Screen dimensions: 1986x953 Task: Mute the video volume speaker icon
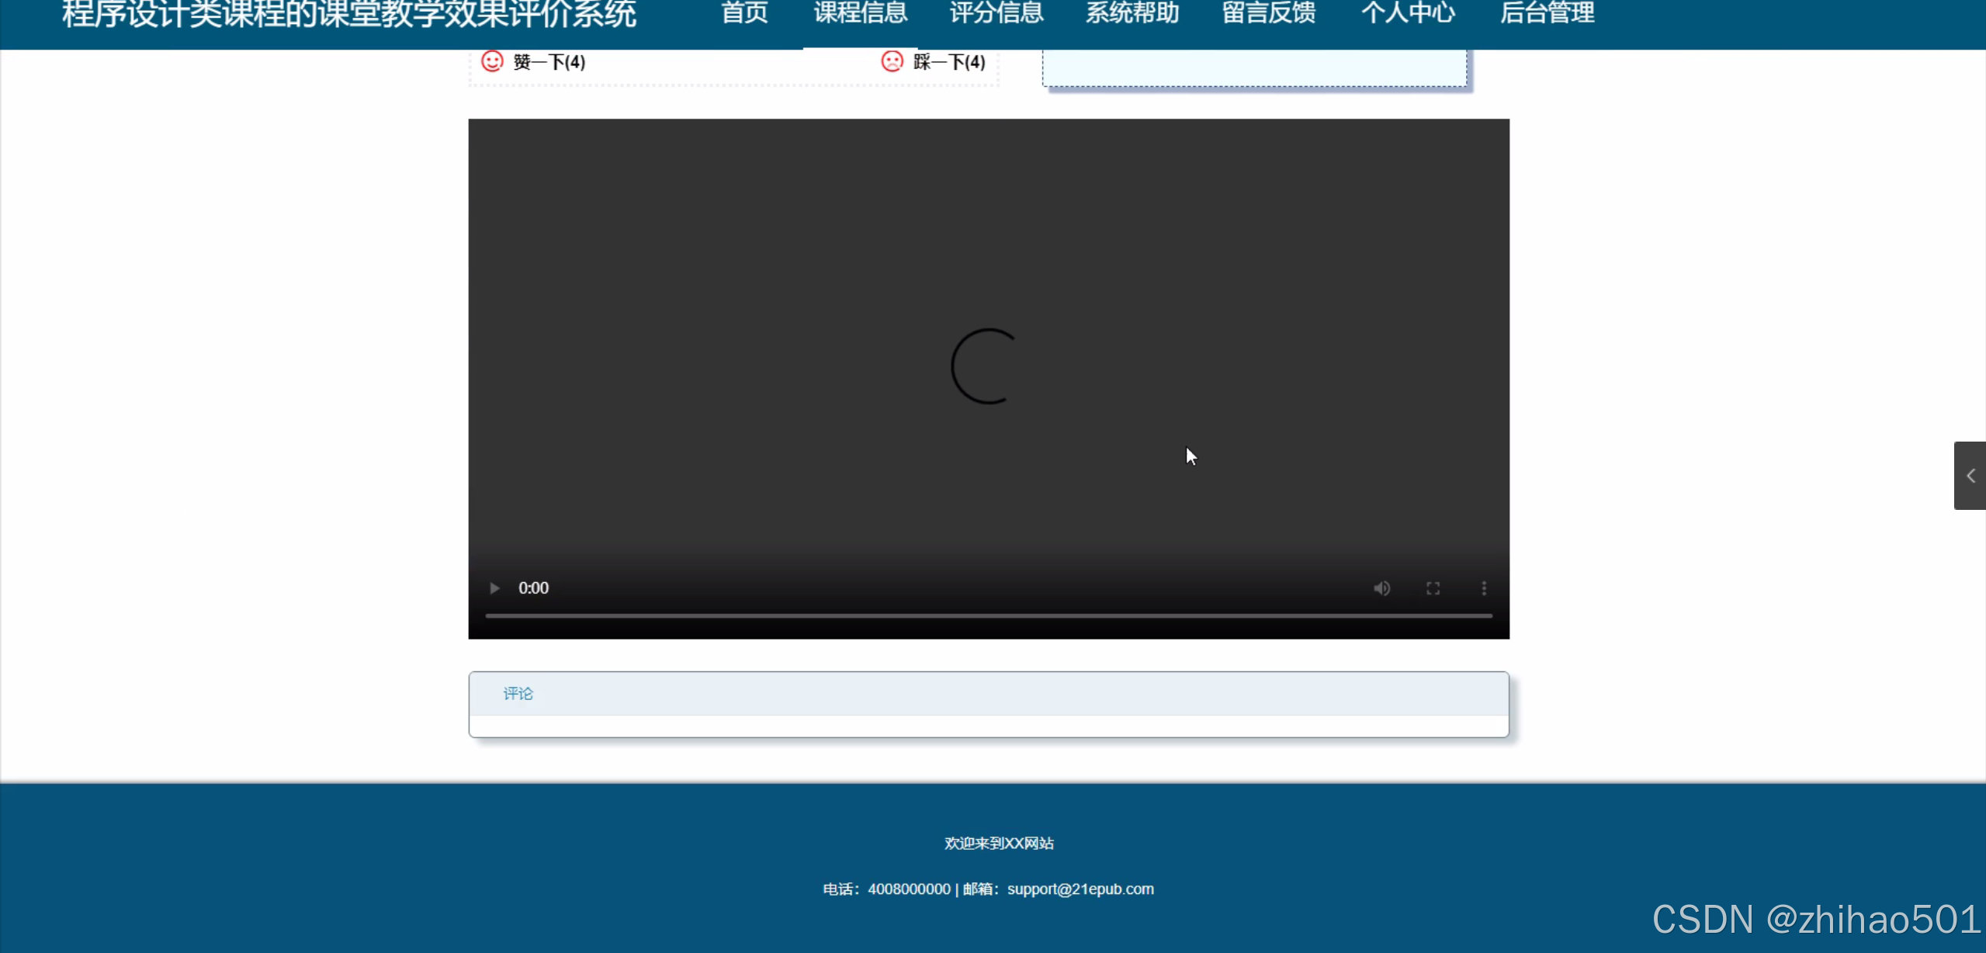(x=1381, y=588)
